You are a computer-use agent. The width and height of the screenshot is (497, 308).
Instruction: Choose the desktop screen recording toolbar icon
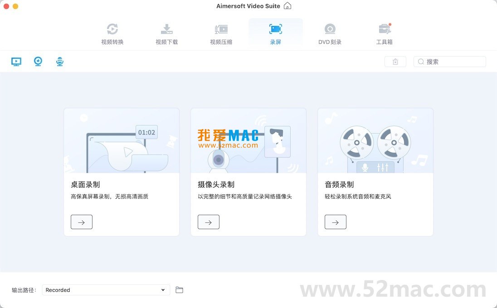[x=16, y=62]
